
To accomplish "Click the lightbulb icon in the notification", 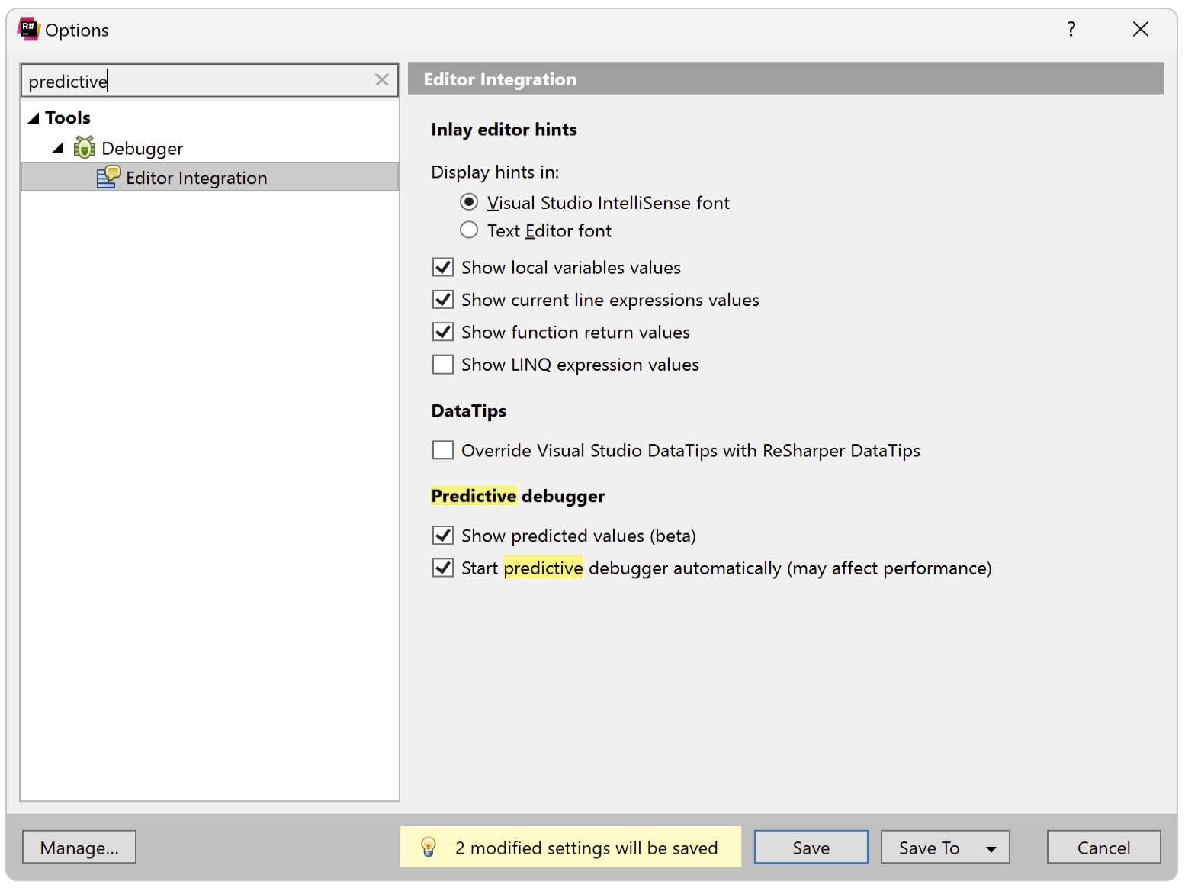I will (x=429, y=847).
